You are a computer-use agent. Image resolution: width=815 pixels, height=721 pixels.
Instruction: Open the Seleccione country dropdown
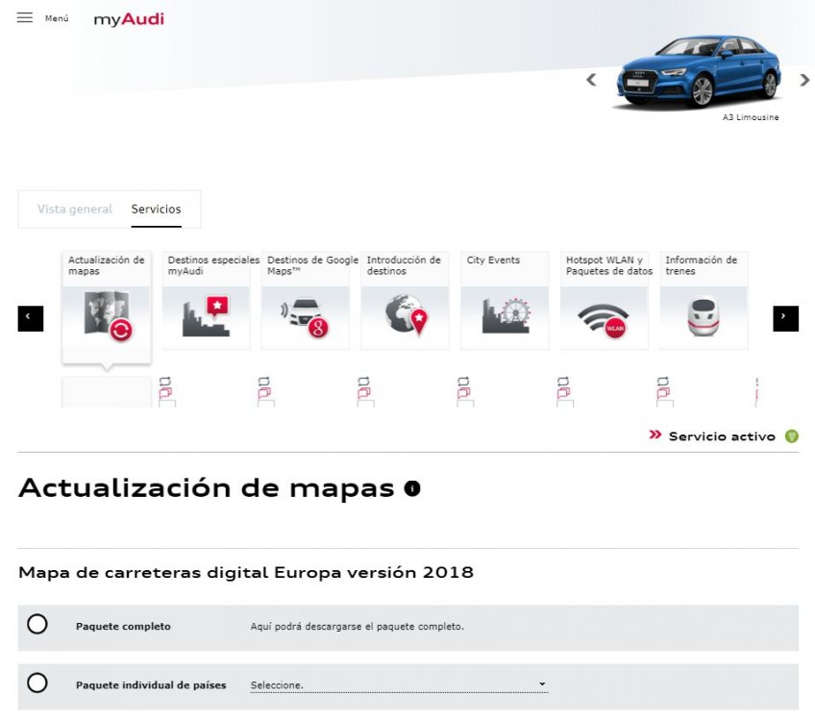coord(399,685)
